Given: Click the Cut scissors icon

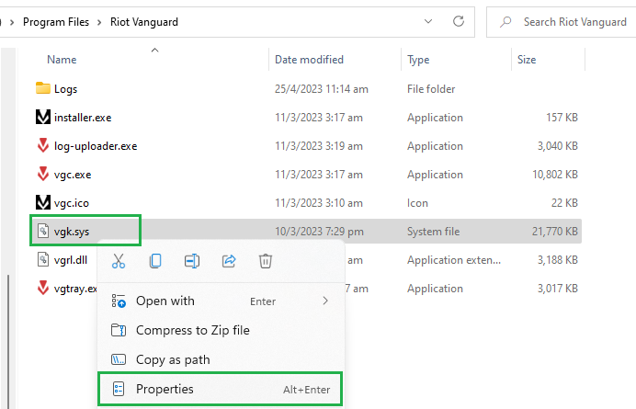Looking at the screenshot, I should (x=119, y=261).
